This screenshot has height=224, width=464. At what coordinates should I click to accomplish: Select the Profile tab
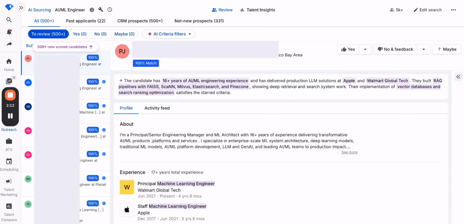point(126,108)
